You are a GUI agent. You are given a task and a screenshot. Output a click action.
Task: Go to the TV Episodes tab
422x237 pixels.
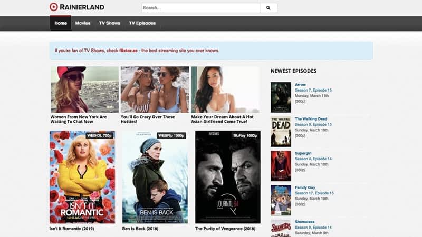coord(142,23)
